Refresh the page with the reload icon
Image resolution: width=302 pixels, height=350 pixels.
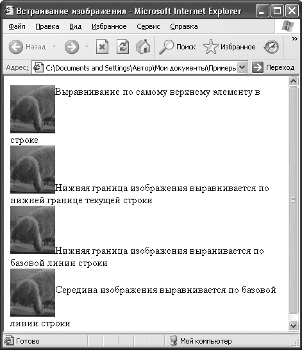coord(122,47)
